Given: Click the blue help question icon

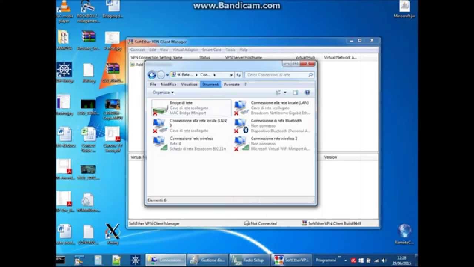Looking at the screenshot, I should (307, 93).
